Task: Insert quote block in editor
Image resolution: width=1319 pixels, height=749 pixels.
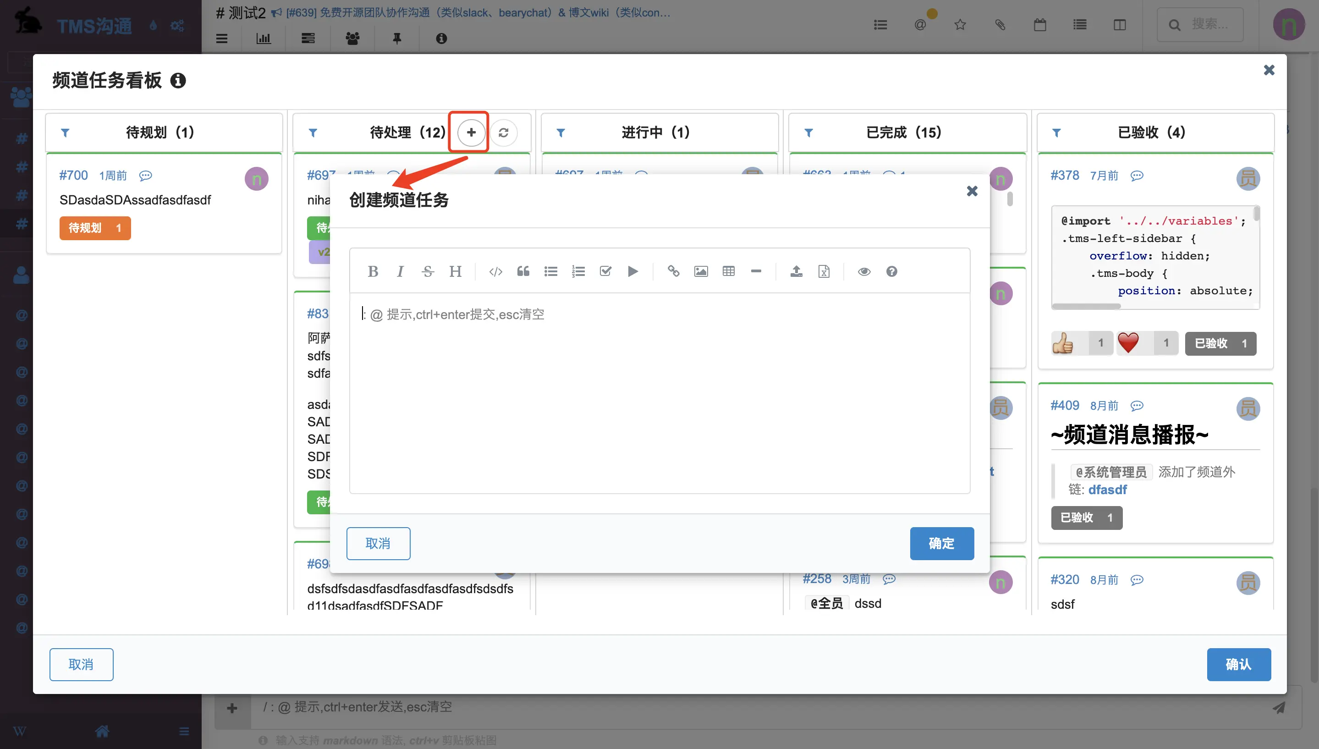Action: pos(523,271)
